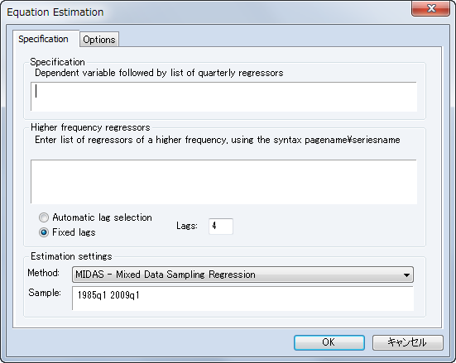Click the Sample: label
Image resolution: width=456 pixels, height=363 pixels.
[x=45, y=293]
